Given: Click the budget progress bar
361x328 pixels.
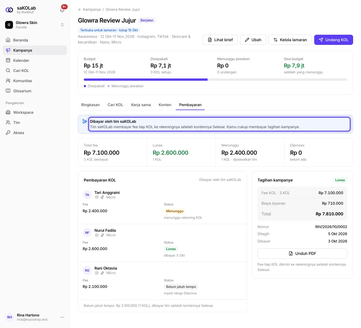Looking at the screenshot, I should click(x=215, y=80).
